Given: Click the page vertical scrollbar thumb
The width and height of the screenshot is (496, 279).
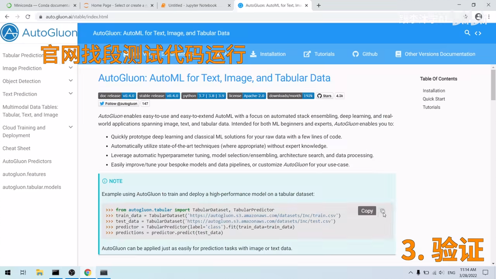Looking at the screenshot, I should tap(493, 85).
